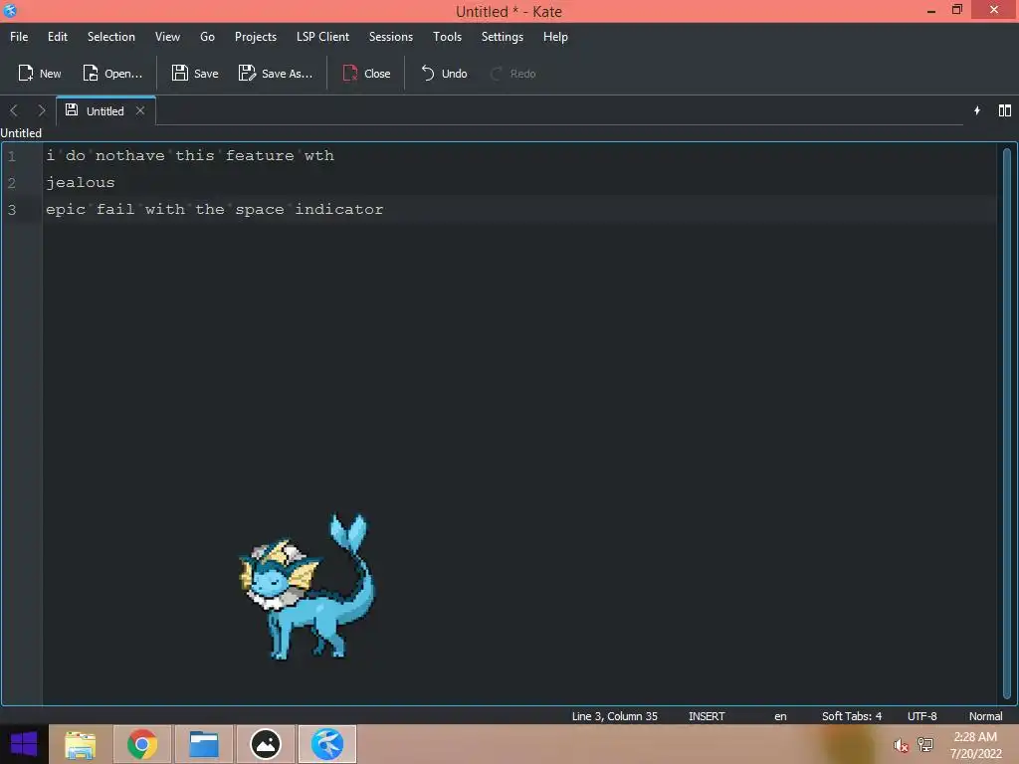
Task: Open Quick Open with the lightning icon
Action: click(x=977, y=110)
